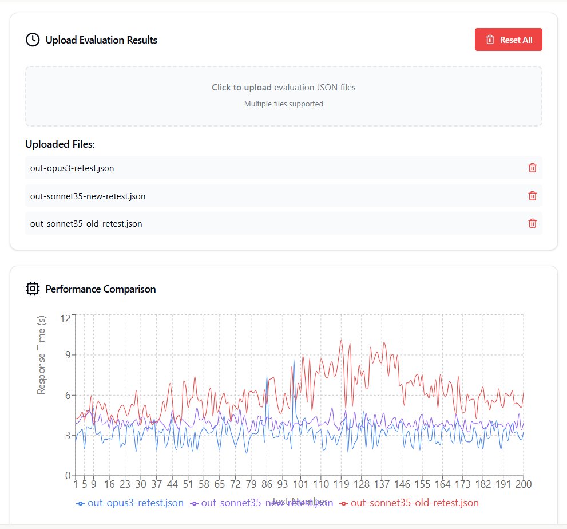Click the clock icon beside Upload Evaluation Results
The image size is (567, 529).
point(33,40)
